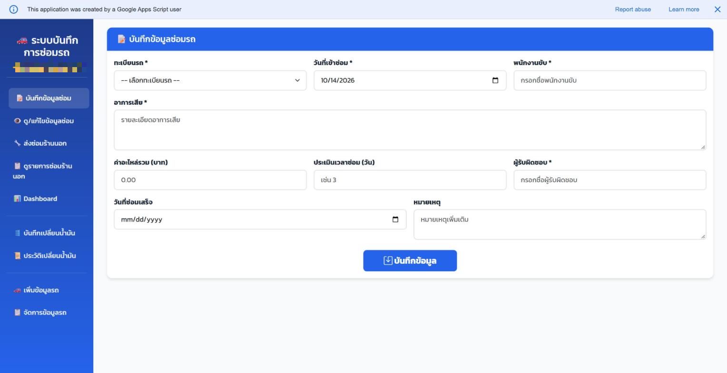Dismiss the Google Apps Script banner
727x373 pixels.
717,10
